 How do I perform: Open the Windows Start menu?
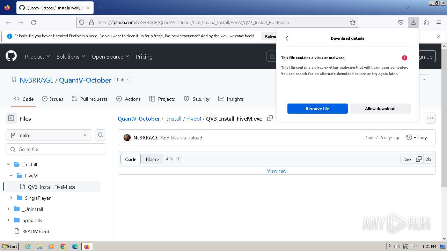pos(9,246)
